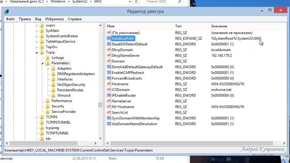Click the folder icon of Tcpip key
Screen dimensions: 290x163
(x=42, y=53)
